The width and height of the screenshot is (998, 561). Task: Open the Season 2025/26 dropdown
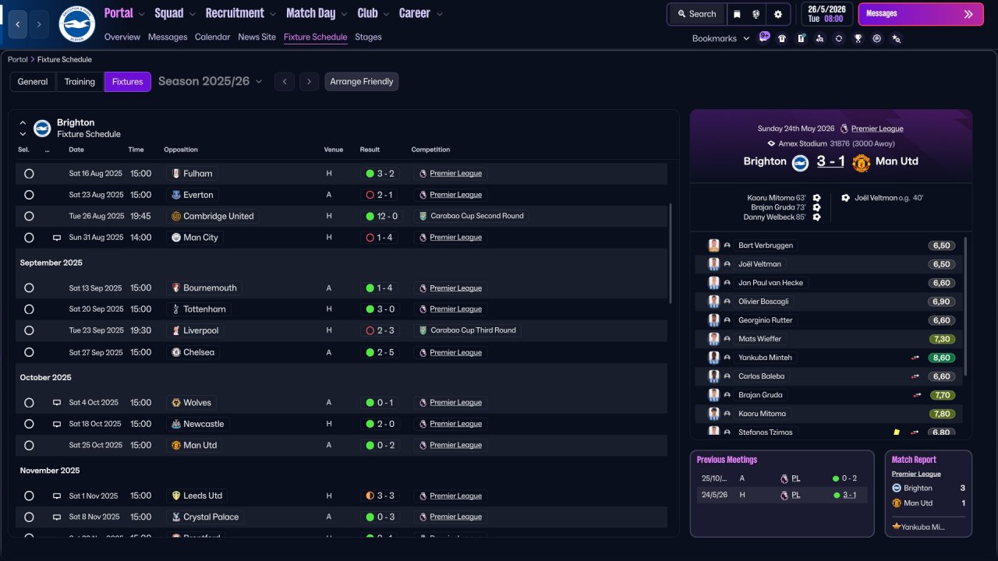point(211,81)
